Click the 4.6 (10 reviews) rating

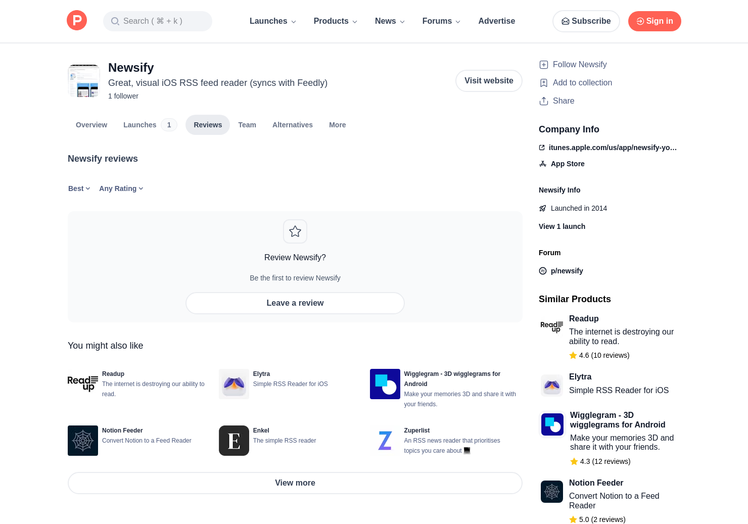pos(599,355)
